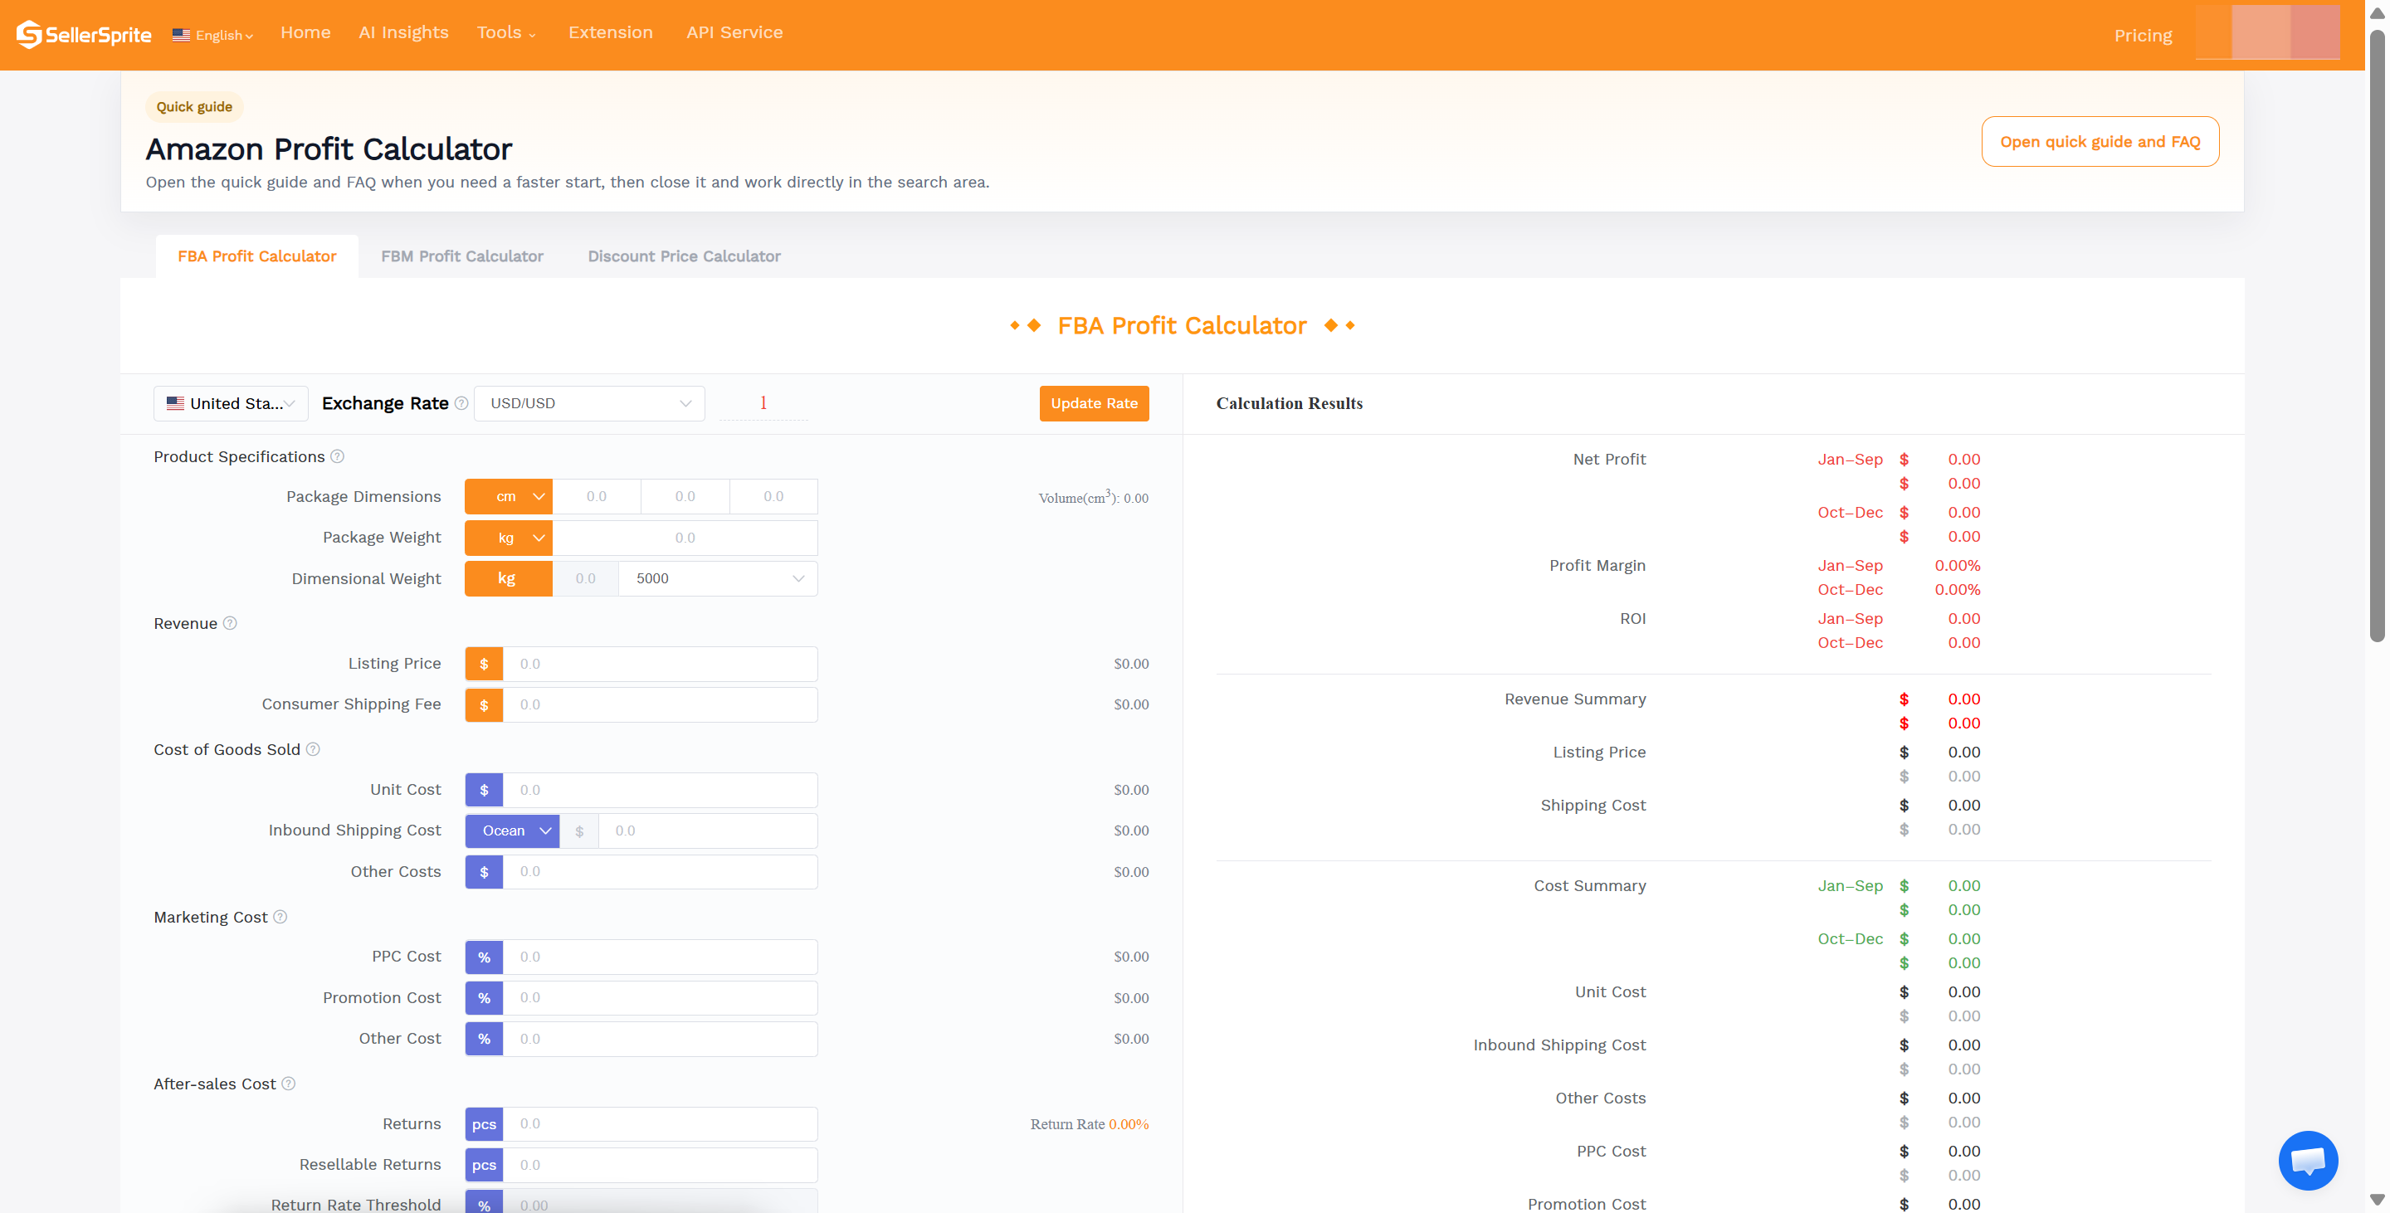Switch to the Discount Price Calculator tab
Image resolution: width=2390 pixels, height=1213 pixels.
684,256
